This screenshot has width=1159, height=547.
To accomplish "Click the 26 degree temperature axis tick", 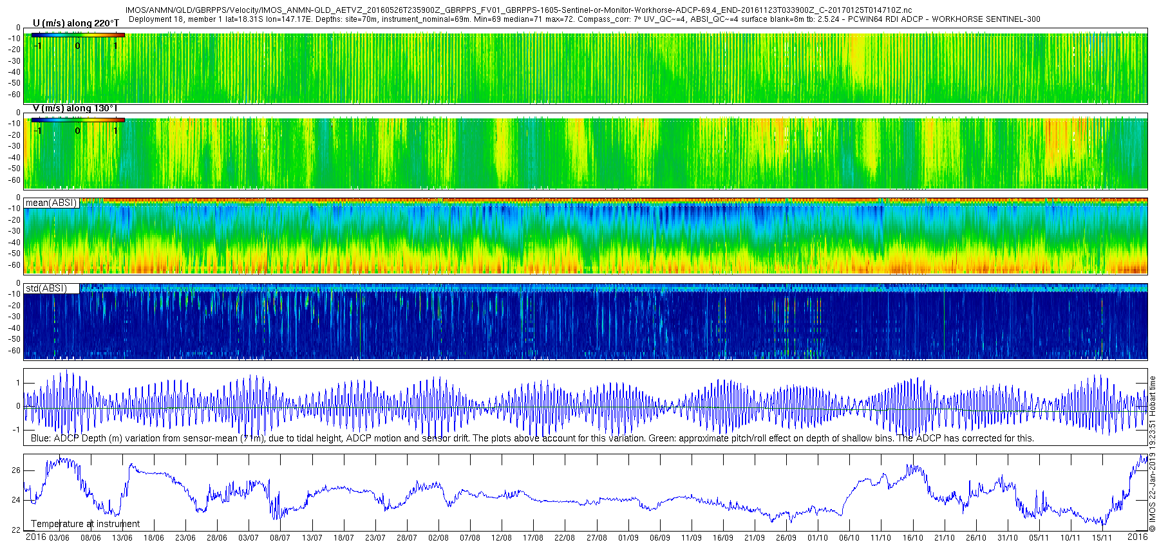I will [16, 470].
